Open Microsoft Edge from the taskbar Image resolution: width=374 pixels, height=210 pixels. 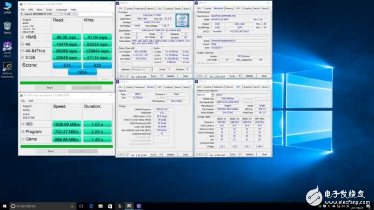pos(91,206)
